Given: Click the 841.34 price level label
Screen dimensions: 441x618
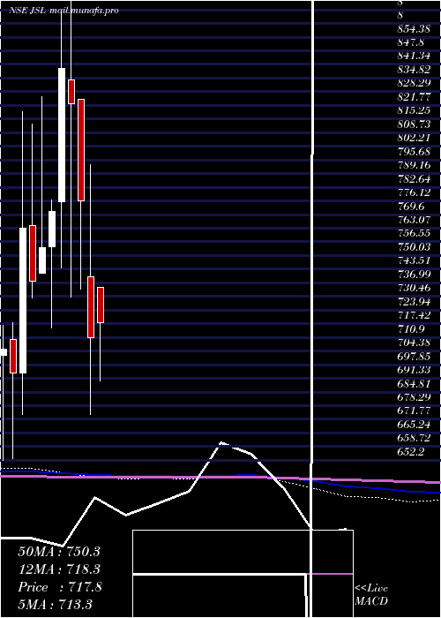Looking at the screenshot, I should 414,56.
